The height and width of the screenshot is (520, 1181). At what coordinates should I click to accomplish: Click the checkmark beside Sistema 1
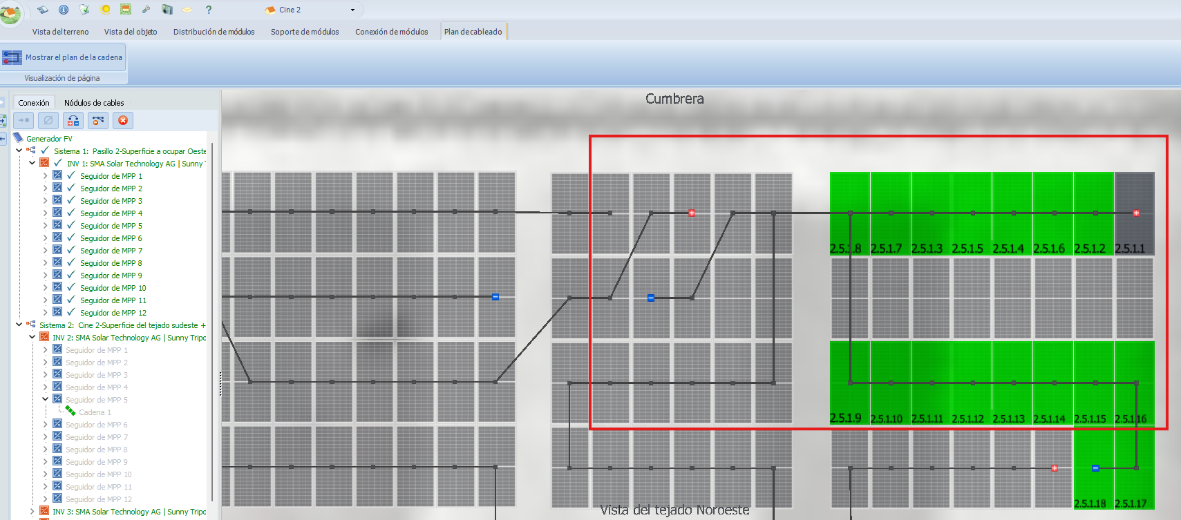point(45,150)
